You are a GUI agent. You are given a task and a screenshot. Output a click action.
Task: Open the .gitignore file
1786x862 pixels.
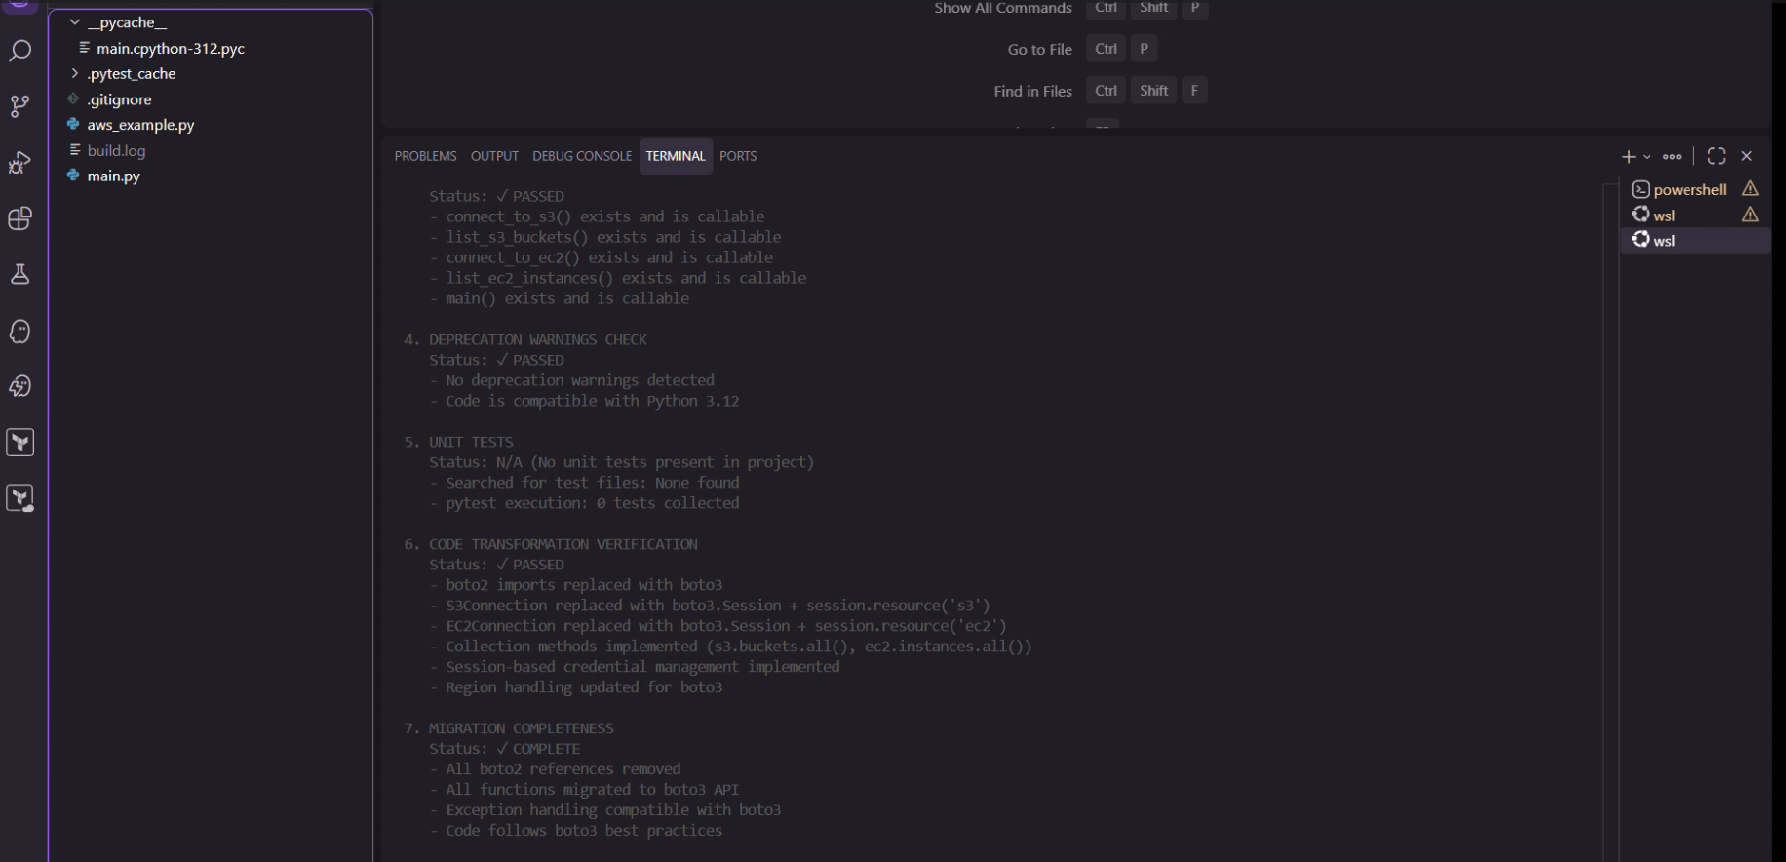(x=119, y=99)
